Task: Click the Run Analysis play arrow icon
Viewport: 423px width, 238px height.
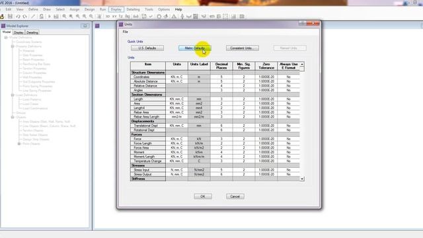Action: point(50,17)
